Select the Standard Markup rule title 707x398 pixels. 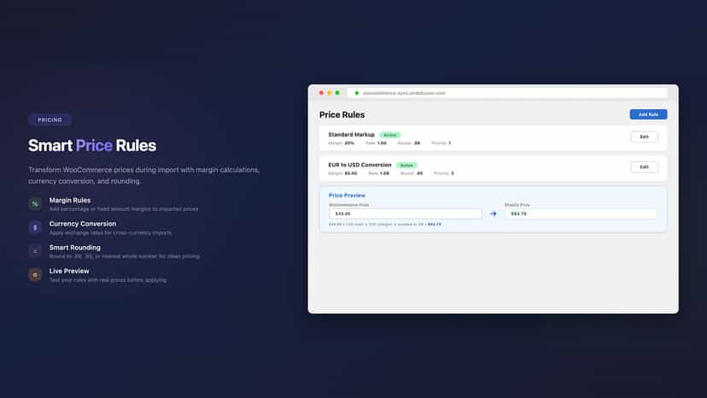click(x=351, y=134)
